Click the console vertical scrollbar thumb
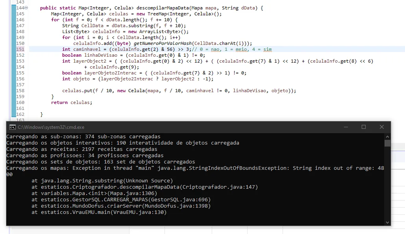Viewport: 405px width, 234px height. (x=387, y=143)
